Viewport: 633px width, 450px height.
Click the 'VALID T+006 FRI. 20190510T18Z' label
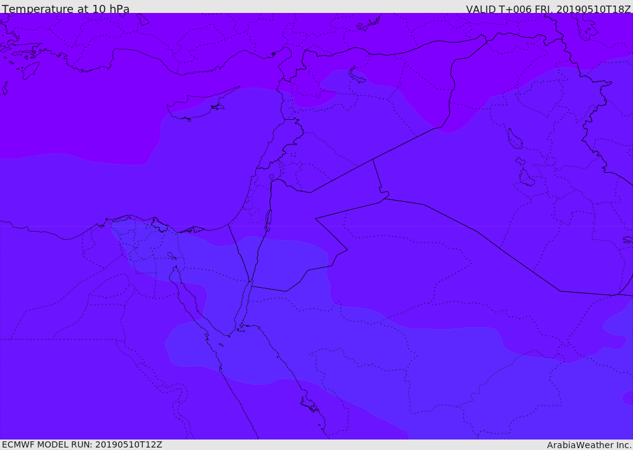coord(548,9)
